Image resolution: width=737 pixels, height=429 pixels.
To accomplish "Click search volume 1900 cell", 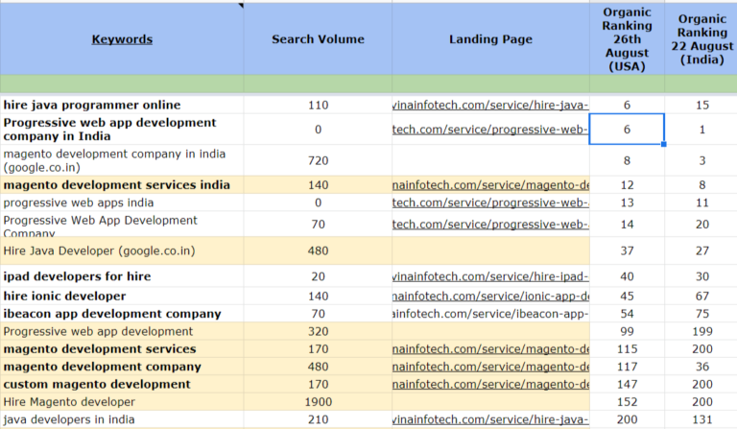I will point(318,402).
